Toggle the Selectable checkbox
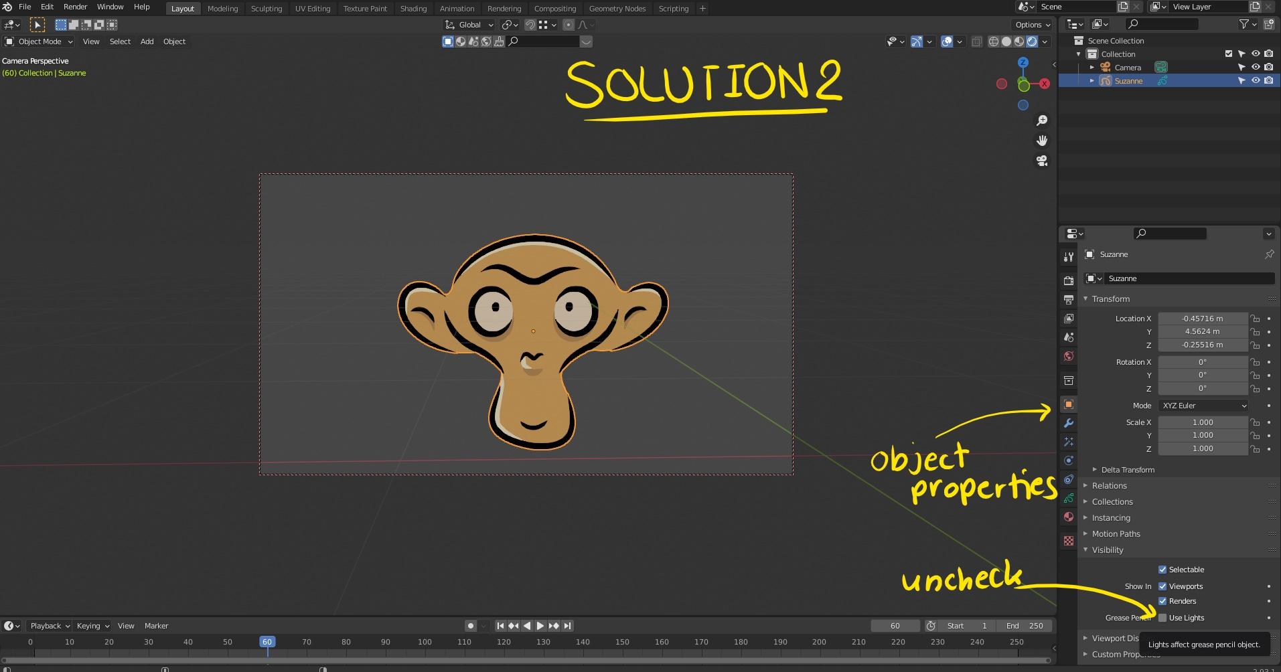The width and height of the screenshot is (1281, 672). pyautogui.click(x=1162, y=570)
